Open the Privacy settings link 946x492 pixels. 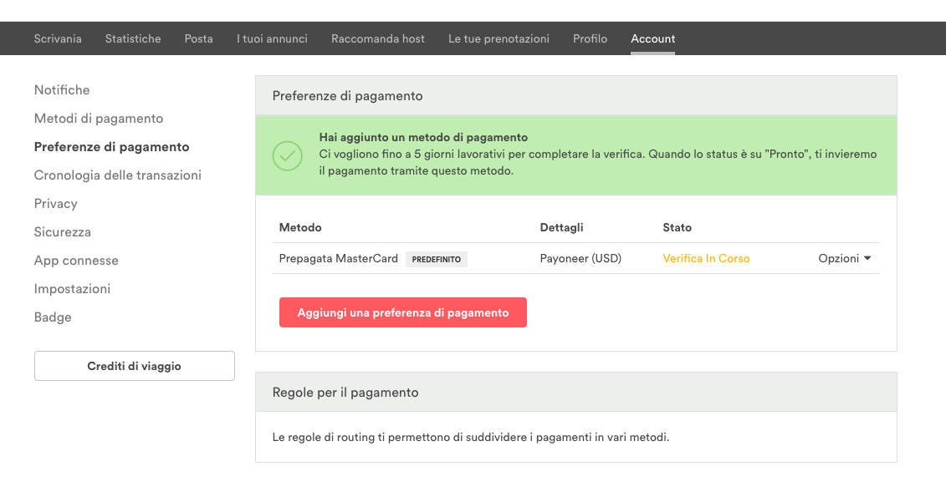pos(55,204)
